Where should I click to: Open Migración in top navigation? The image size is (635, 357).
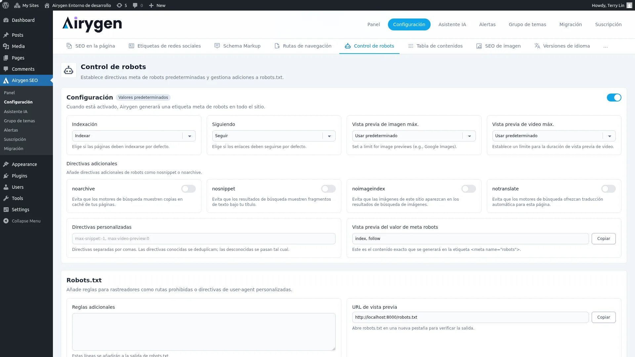click(571, 24)
